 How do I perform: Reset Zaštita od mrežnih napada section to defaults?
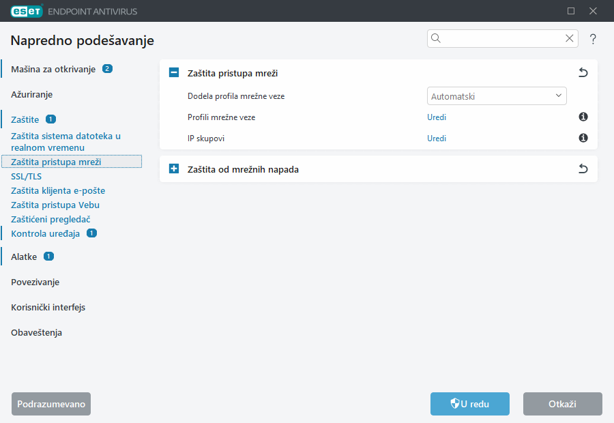(x=583, y=169)
